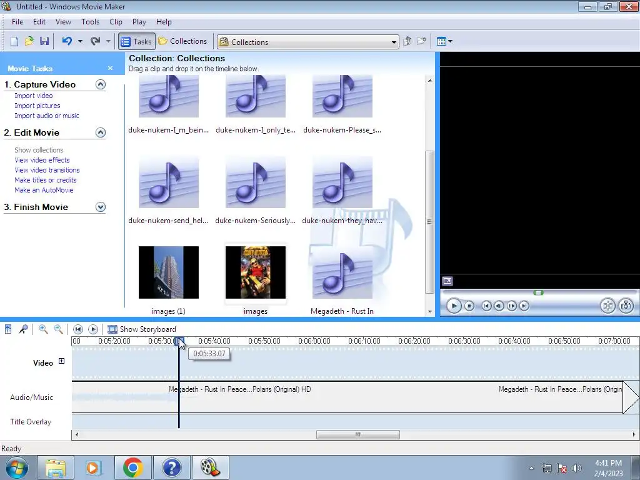Play the preview in the monitor
640x480 pixels.
click(x=454, y=306)
